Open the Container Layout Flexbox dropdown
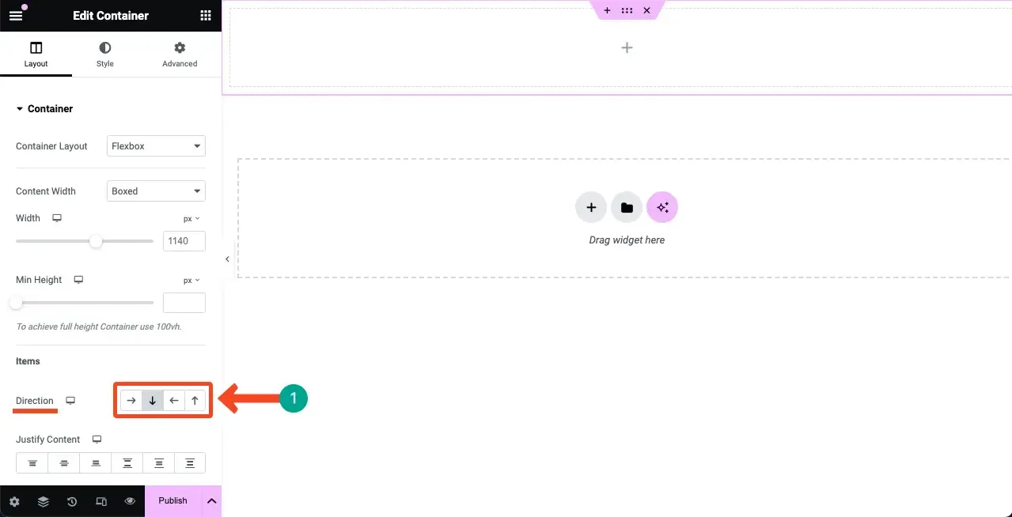1012x517 pixels. click(156, 146)
